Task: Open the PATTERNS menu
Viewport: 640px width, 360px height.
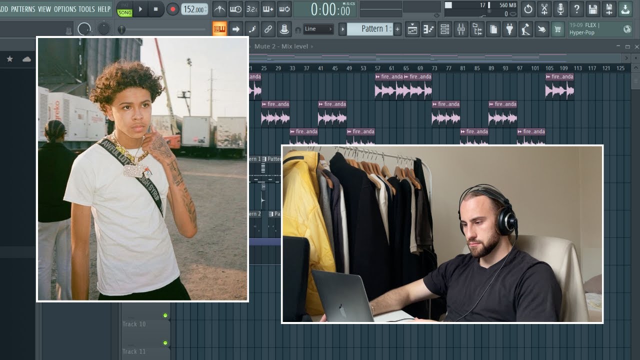Action: (x=23, y=9)
